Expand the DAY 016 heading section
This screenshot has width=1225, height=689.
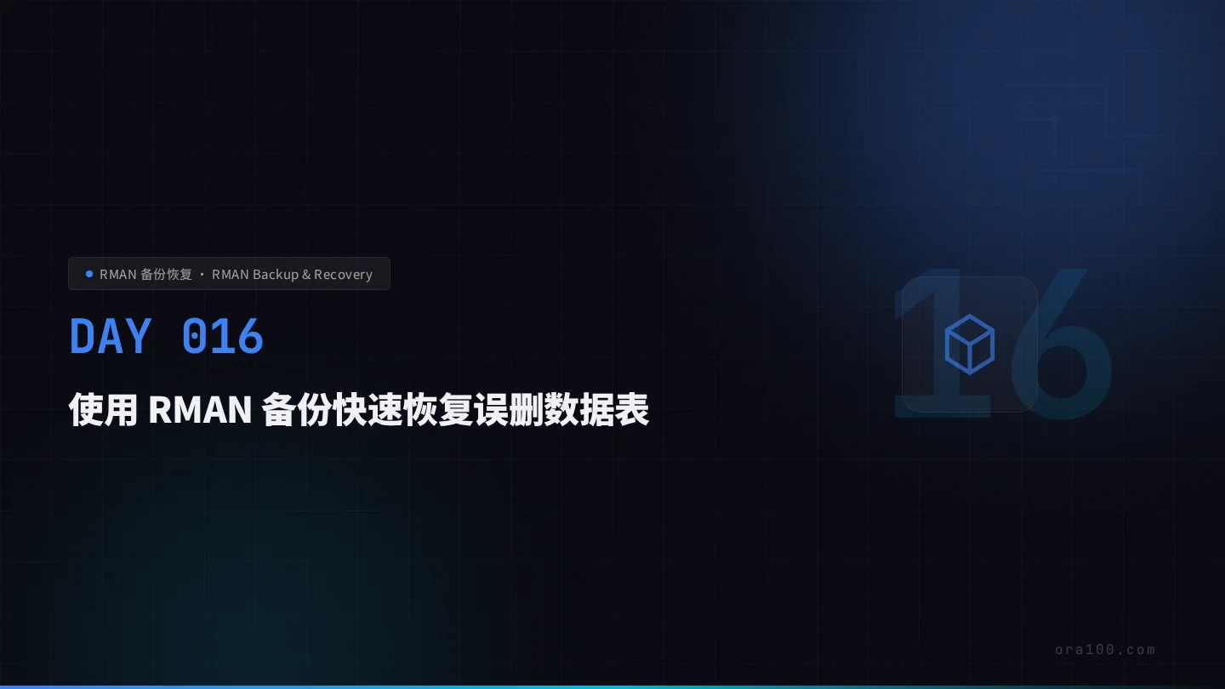click(166, 337)
